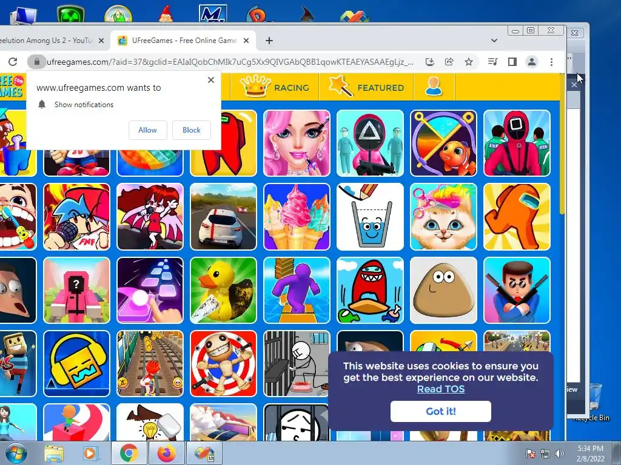Open the Windows Start button

tap(16, 453)
